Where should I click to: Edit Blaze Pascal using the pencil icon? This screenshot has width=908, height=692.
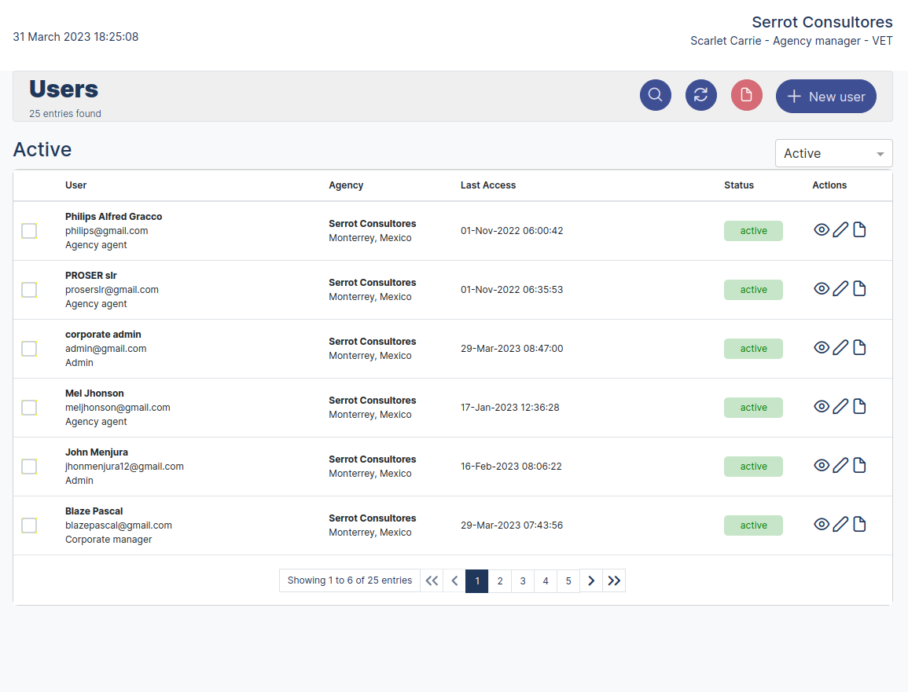point(840,523)
